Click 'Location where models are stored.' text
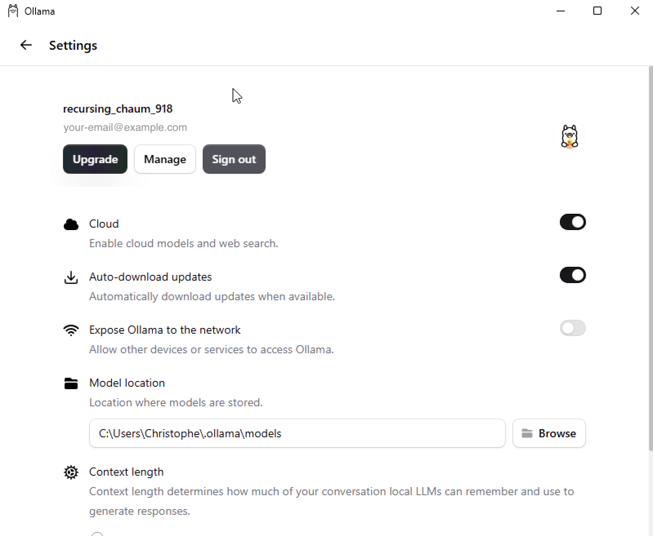Viewport: 653px width, 536px height. 176,403
